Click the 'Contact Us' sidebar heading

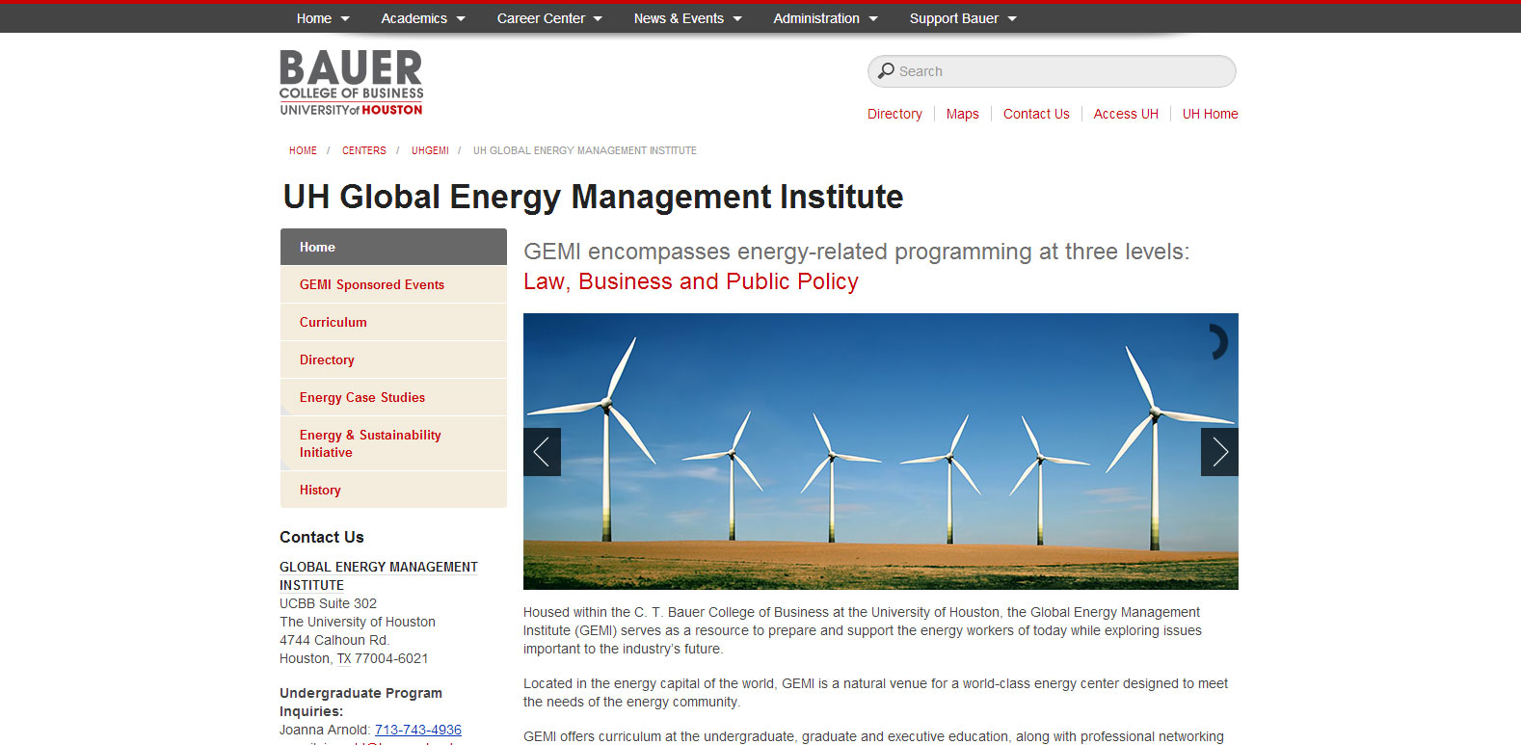(x=322, y=537)
